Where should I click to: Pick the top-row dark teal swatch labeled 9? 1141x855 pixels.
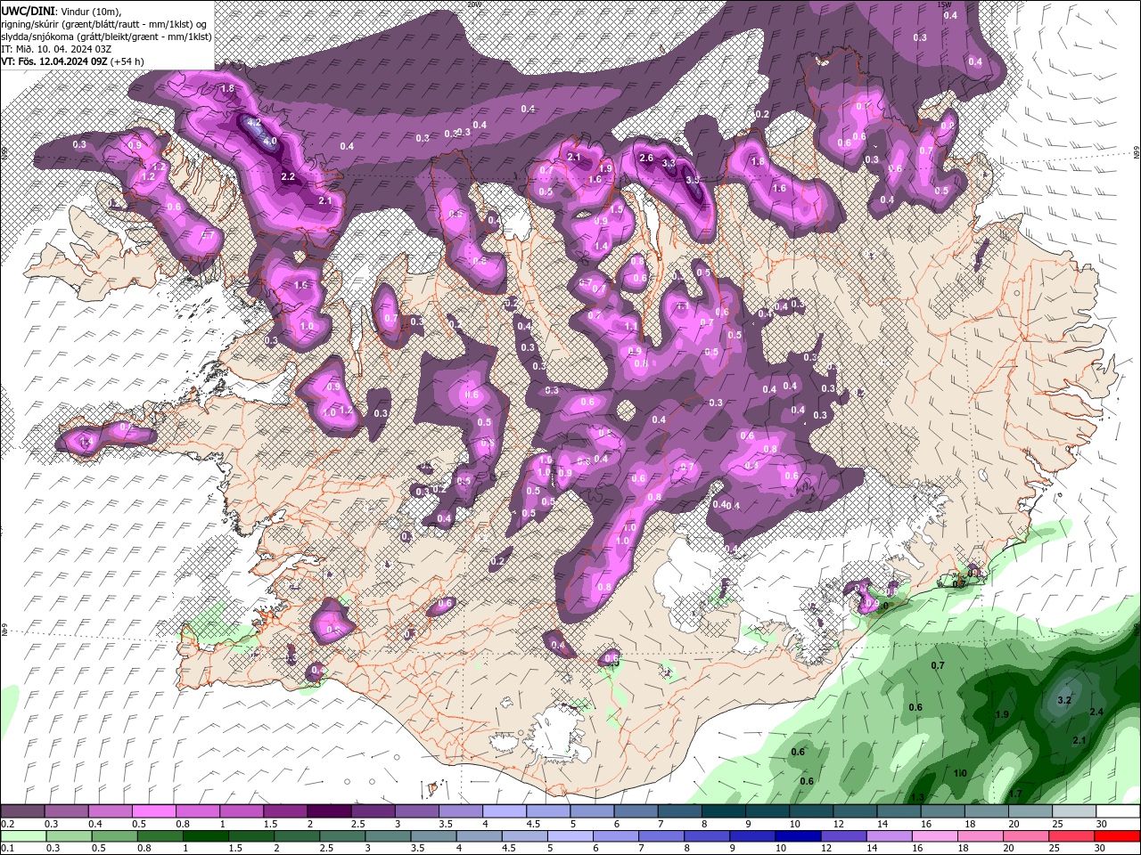tap(768, 811)
